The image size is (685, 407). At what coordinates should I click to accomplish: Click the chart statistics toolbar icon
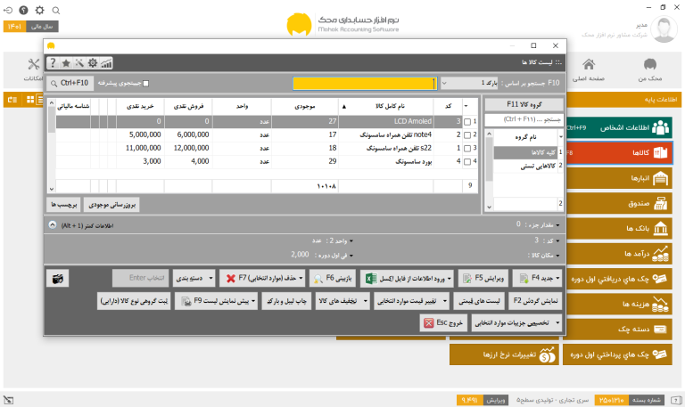tap(106, 63)
